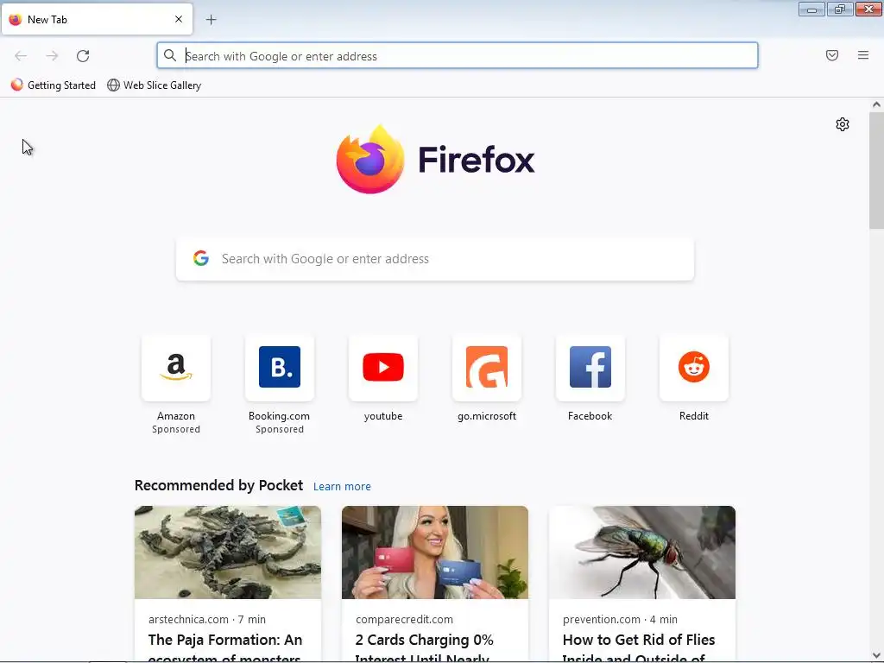Open the Firefox application menu
This screenshot has width=884, height=663.
click(863, 55)
